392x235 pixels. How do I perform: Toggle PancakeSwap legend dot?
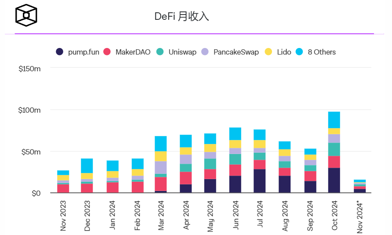coord(205,52)
